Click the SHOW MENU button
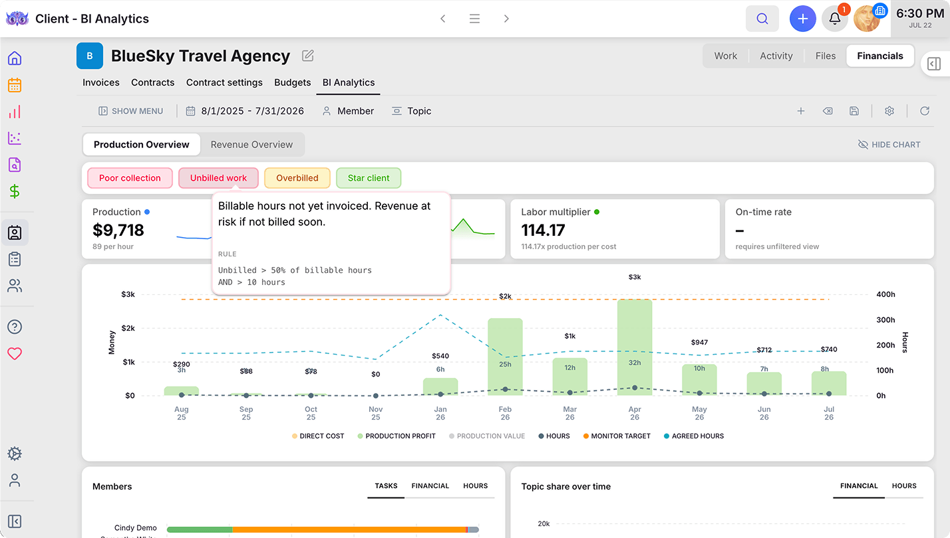Viewport: 950px width, 538px height. pos(130,111)
